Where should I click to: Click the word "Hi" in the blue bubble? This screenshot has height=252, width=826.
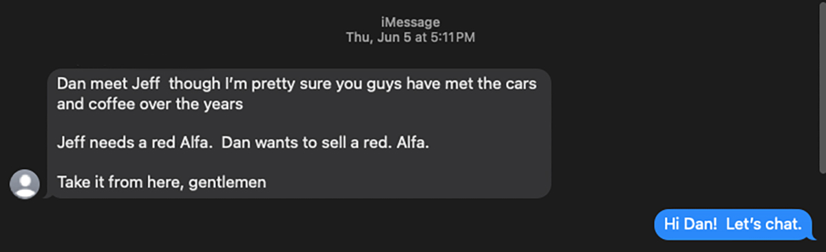(x=671, y=224)
